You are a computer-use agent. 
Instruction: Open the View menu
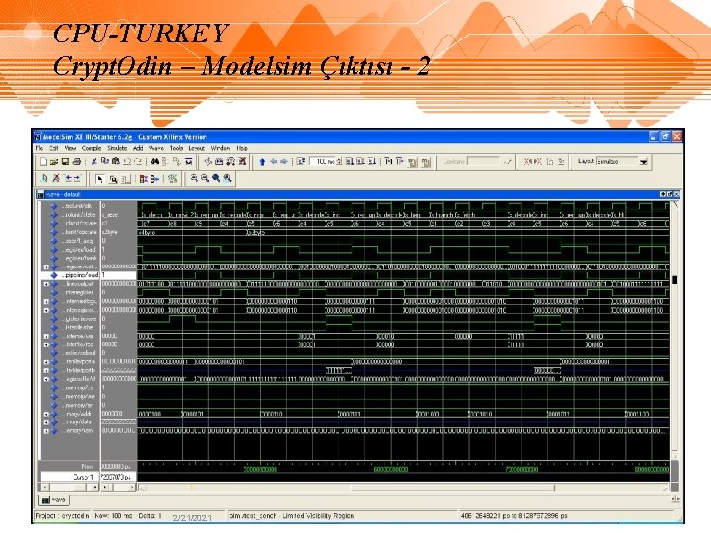pos(70,148)
